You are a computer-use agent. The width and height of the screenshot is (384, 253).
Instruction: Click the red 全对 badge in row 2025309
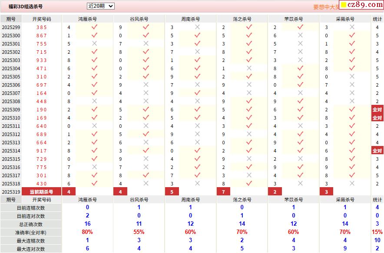point(377,110)
